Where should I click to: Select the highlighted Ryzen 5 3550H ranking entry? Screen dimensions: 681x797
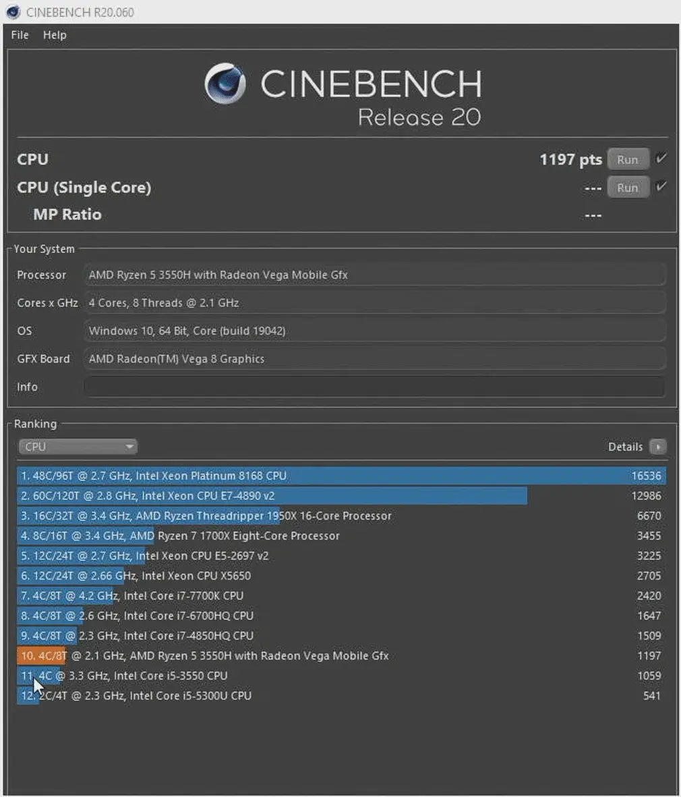coord(341,656)
